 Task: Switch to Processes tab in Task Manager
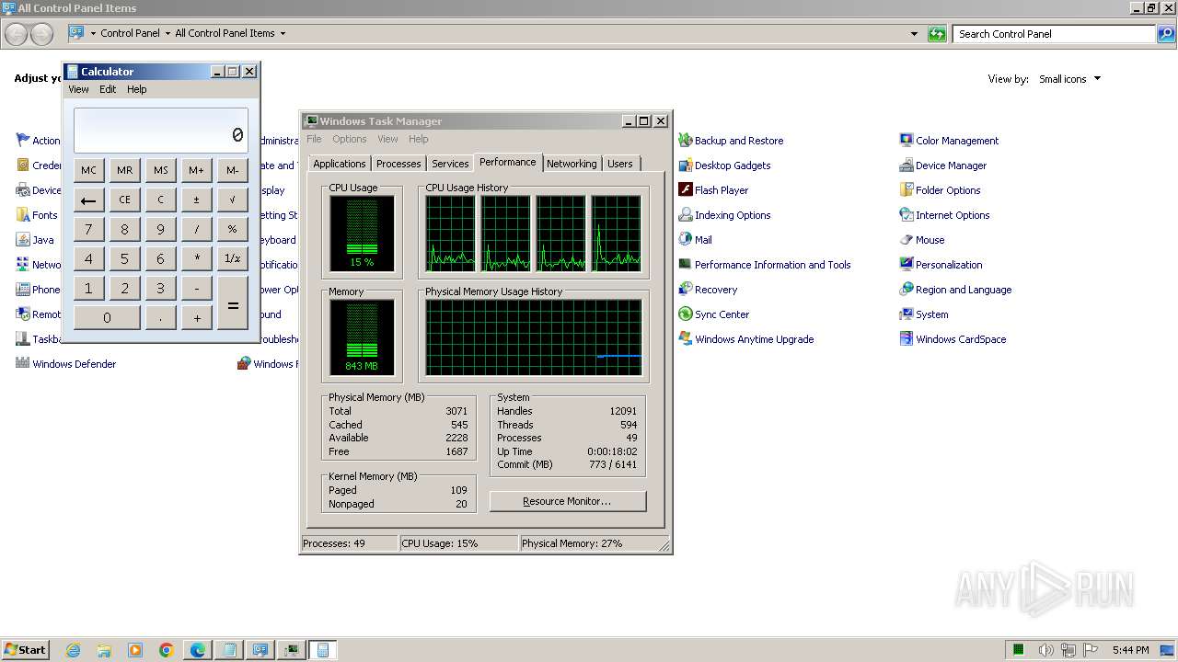tap(398, 164)
